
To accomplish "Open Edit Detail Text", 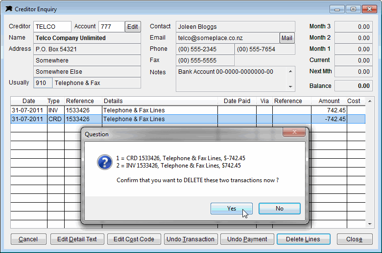I will point(77,239).
